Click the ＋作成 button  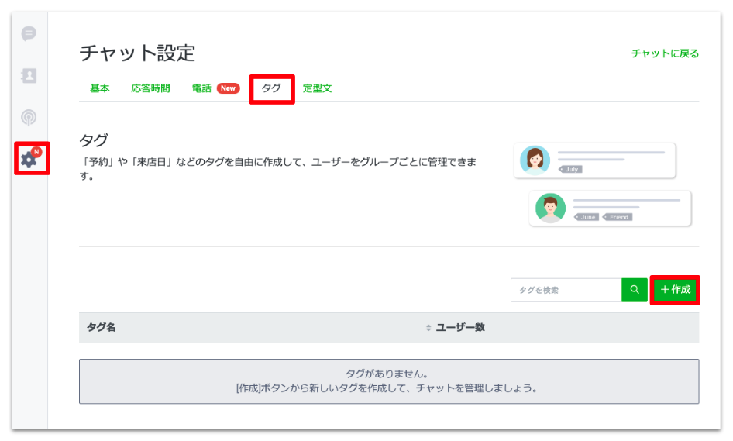click(x=675, y=290)
